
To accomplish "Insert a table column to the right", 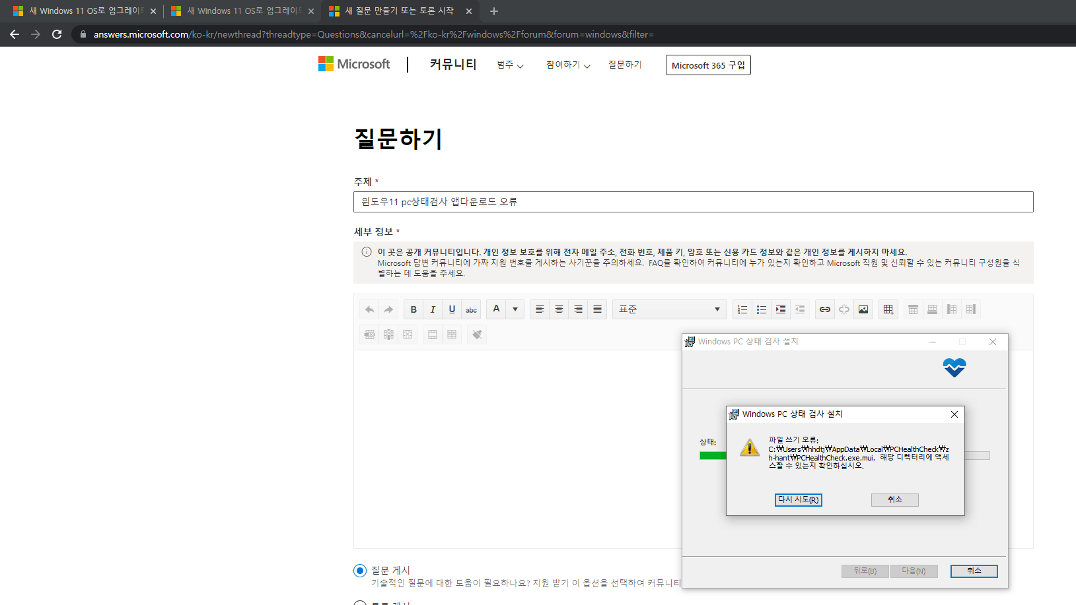I will 970,309.
